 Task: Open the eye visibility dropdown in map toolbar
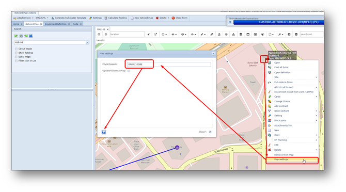pos(174,35)
